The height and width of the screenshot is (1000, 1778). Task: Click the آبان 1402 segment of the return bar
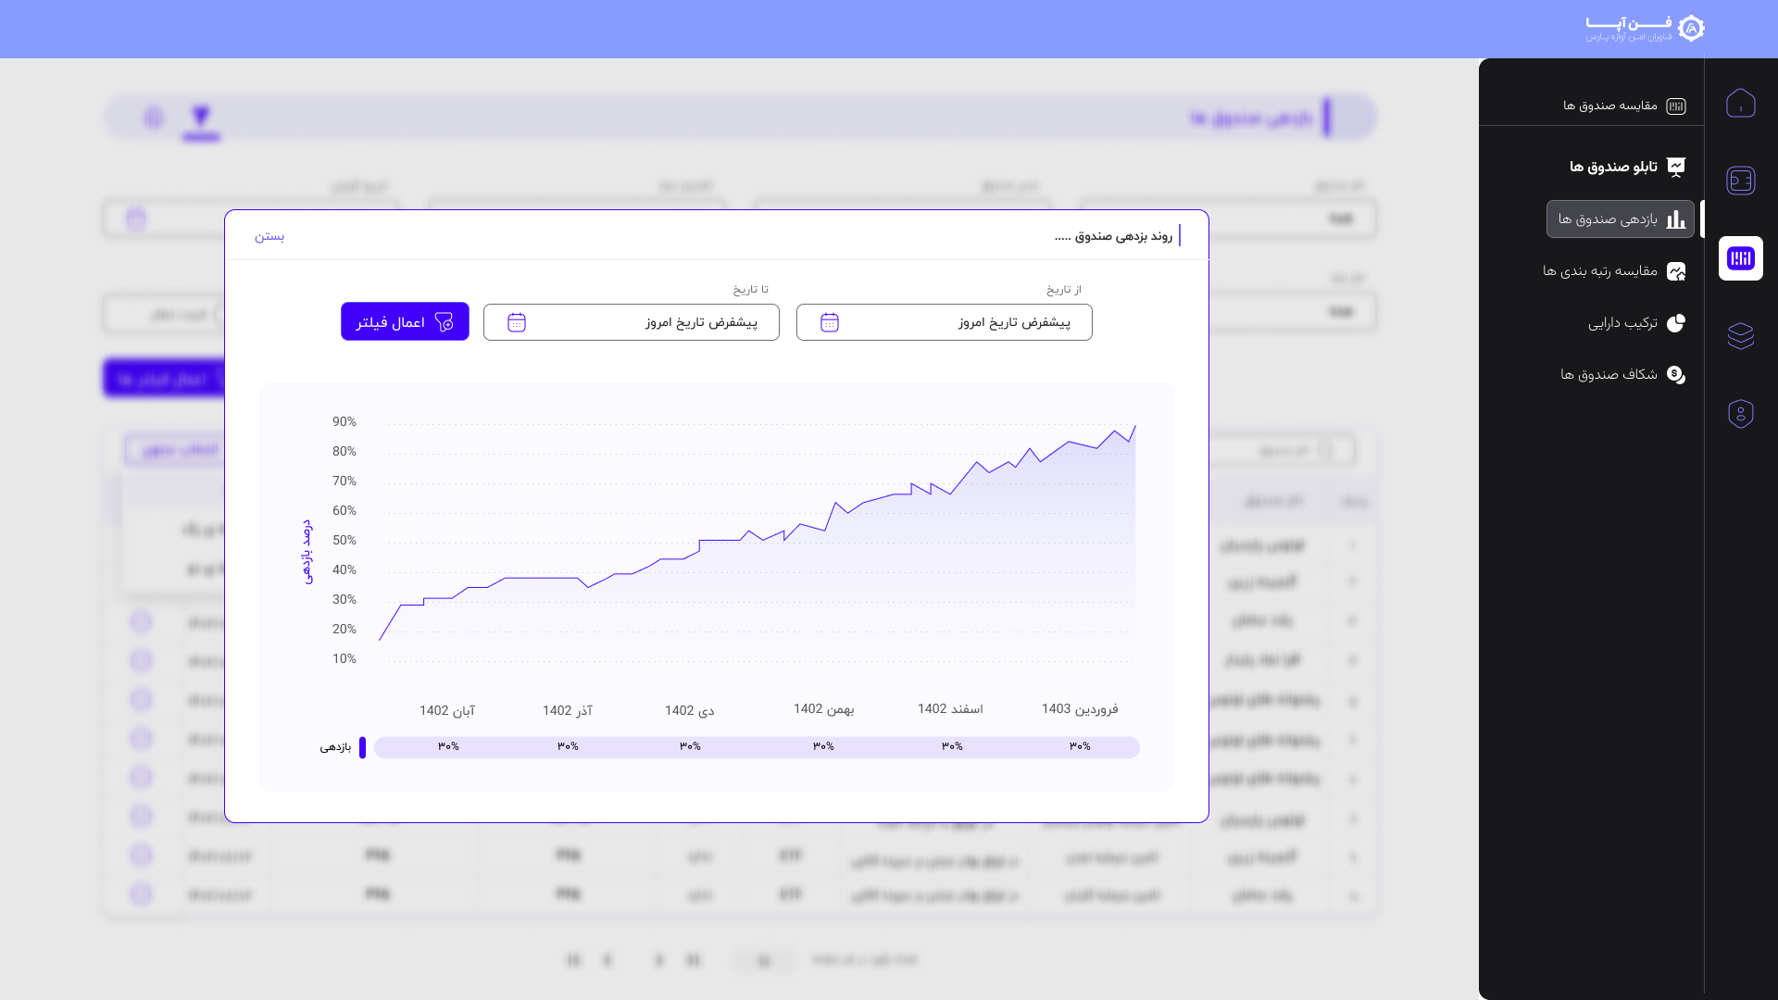click(449, 747)
